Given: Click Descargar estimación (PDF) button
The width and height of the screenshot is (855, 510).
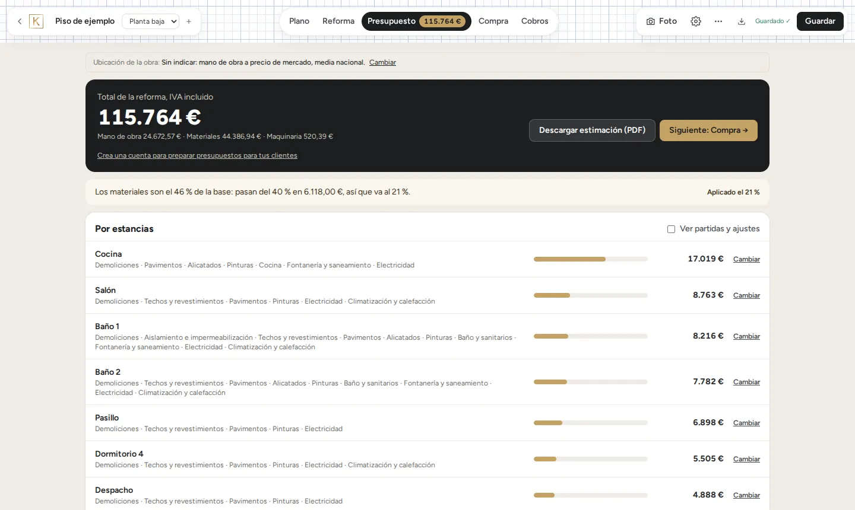Looking at the screenshot, I should click(x=592, y=130).
